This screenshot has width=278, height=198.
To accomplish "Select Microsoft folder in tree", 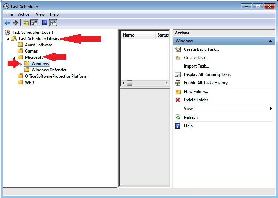I will (x=34, y=57).
